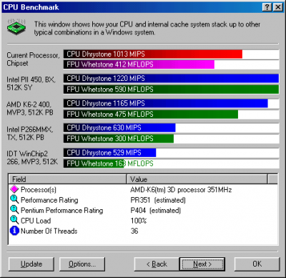Viewport: 286px width, 278px height.
Task: Click the CPU Dhrystone 1220 MIPS bar
Action: click(x=171, y=78)
